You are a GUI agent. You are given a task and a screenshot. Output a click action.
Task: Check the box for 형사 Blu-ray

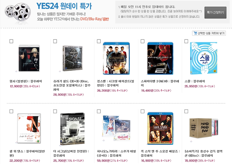(11, 41)
